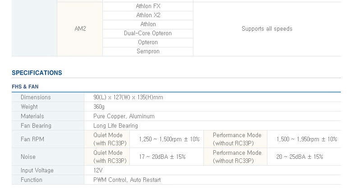Click the Athlon X2 processor entry
The width and height of the screenshot is (349, 190).
[x=148, y=15]
